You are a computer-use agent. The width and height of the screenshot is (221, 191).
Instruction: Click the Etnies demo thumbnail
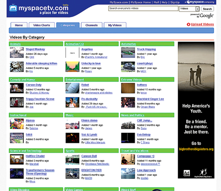pos(72,124)
